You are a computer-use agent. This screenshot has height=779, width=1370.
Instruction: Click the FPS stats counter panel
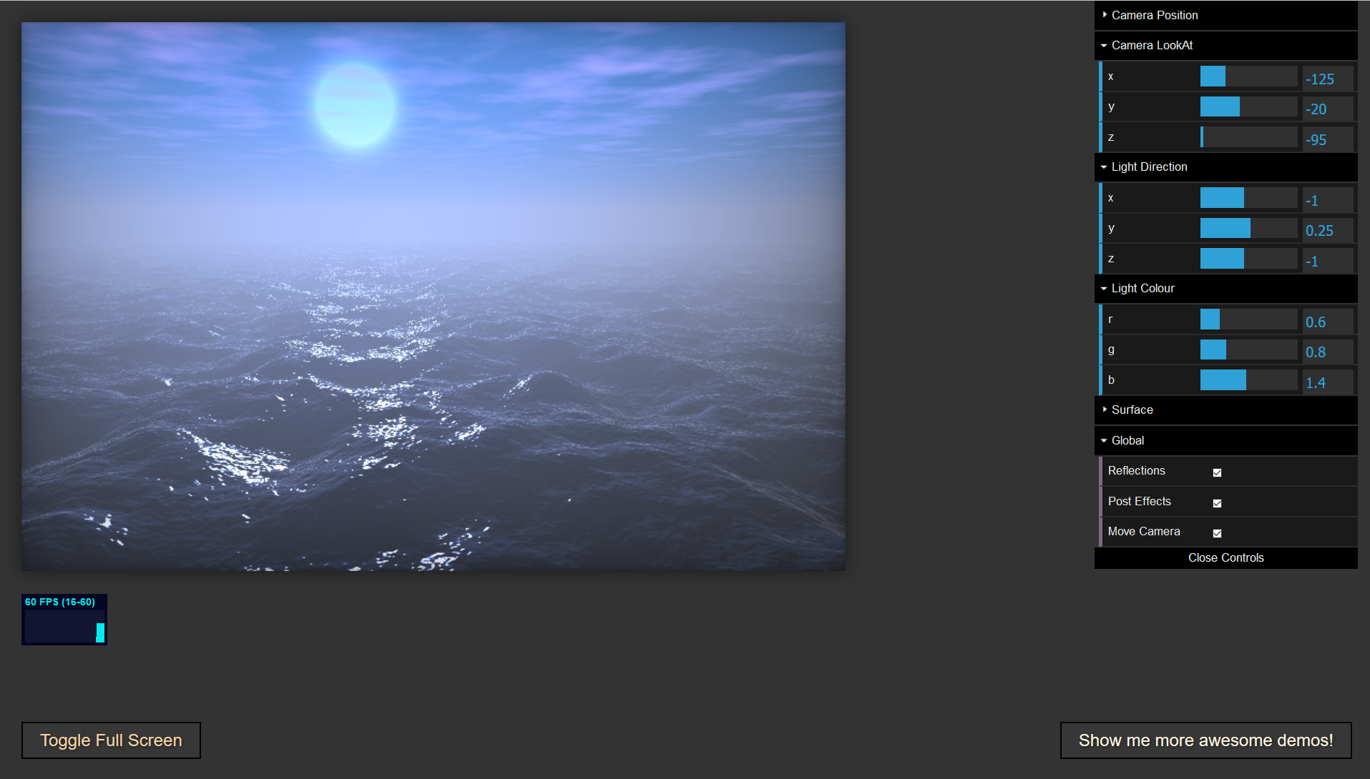tap(64, 620)
